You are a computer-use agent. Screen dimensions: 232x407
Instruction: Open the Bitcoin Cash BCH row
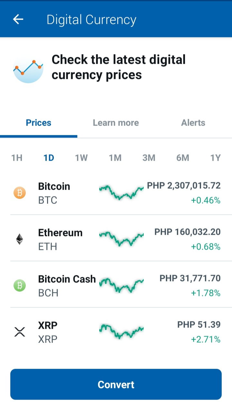coord(116,284)
